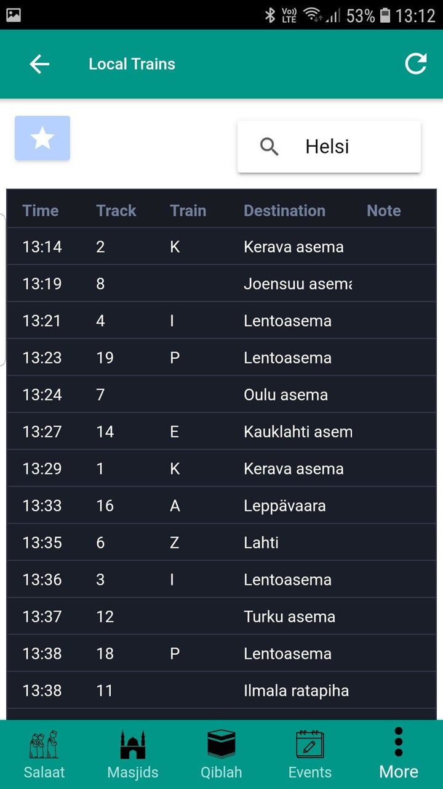
Task: Tap the Qiblah Kaaba icon
Action: (221, 744)
